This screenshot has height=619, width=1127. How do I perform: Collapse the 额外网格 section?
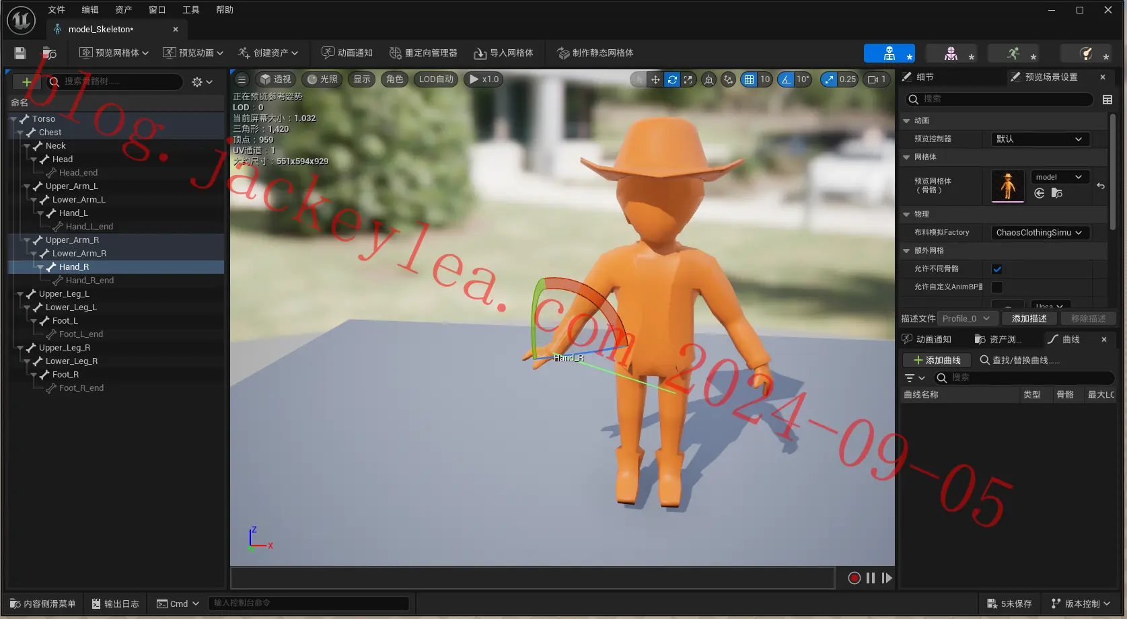pyautogui.click(x=906, y=251)
